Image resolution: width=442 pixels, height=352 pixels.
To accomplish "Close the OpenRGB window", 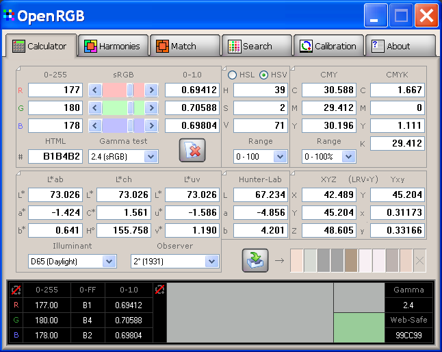I will pyautogui.click(x=426, y=16).
